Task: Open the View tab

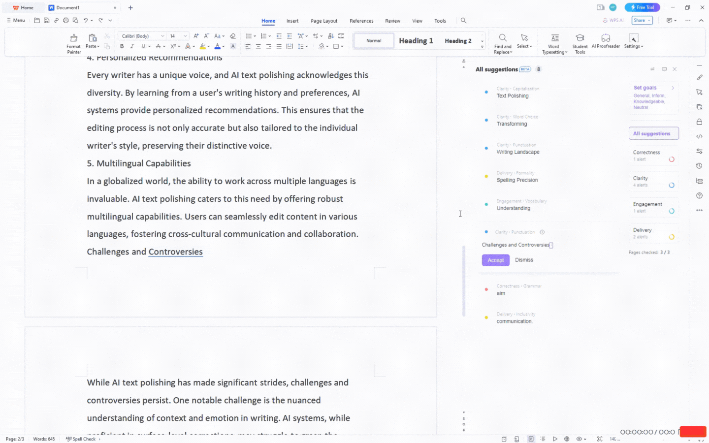Action: [417, 21]
